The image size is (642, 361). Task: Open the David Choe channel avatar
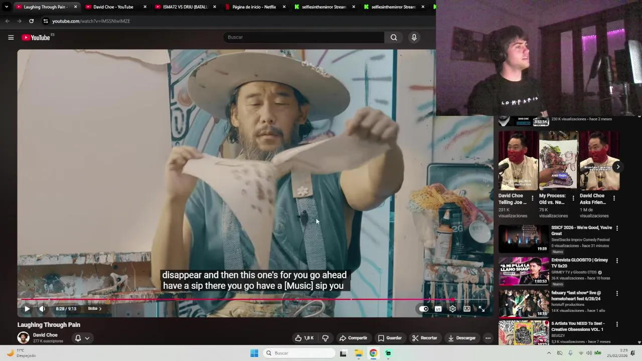tap(23, 337)
